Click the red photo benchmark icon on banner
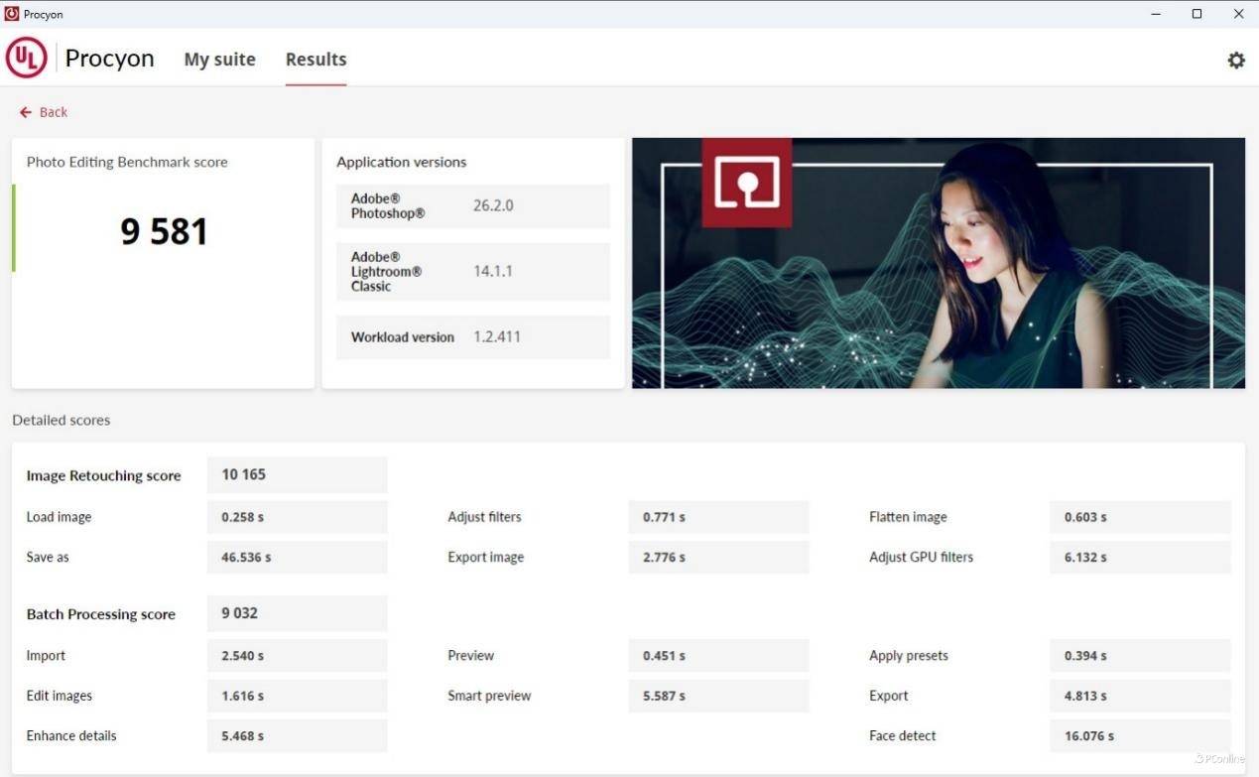Image resolution: width=1259 pixels, height=777 pixels. click(x=746, y=183)
